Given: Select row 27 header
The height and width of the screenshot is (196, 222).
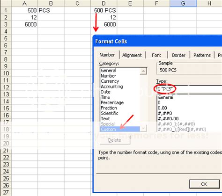Looking at the screenshot, I should pyautogui.click(x=6, y=192).
